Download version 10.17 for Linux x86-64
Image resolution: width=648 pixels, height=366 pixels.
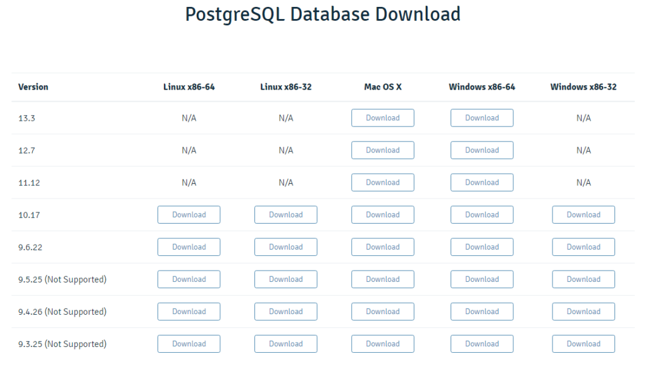[x=189, y=214]
